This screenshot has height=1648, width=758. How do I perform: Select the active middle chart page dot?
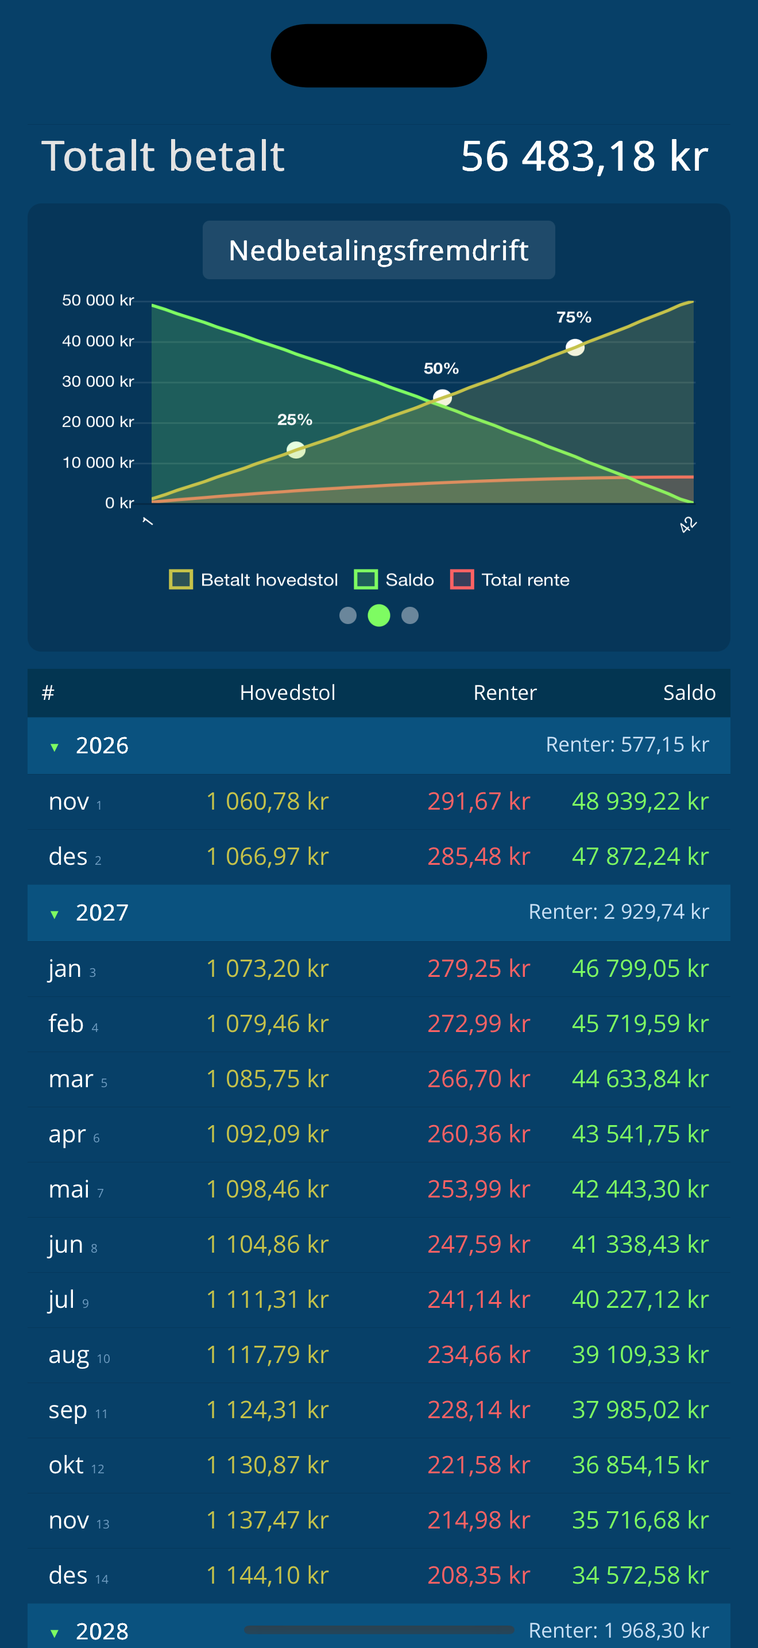[x=379, y=615]
